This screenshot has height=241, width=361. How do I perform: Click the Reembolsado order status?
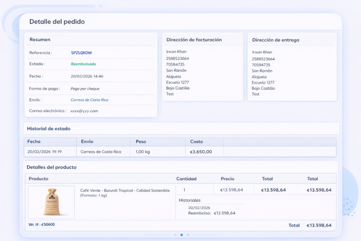click(x=84, y=64)
